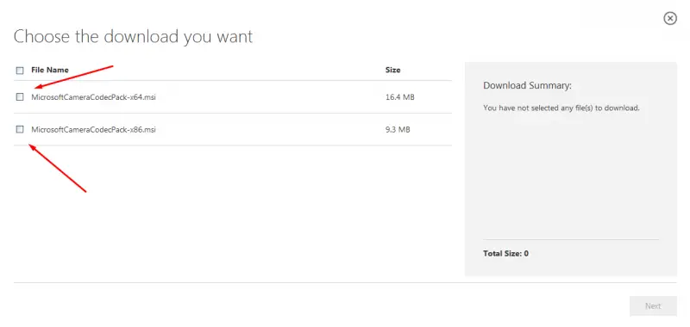Click the Size column header
The height and width of the screenshot is (327, 690).
(x=393, y=70)
